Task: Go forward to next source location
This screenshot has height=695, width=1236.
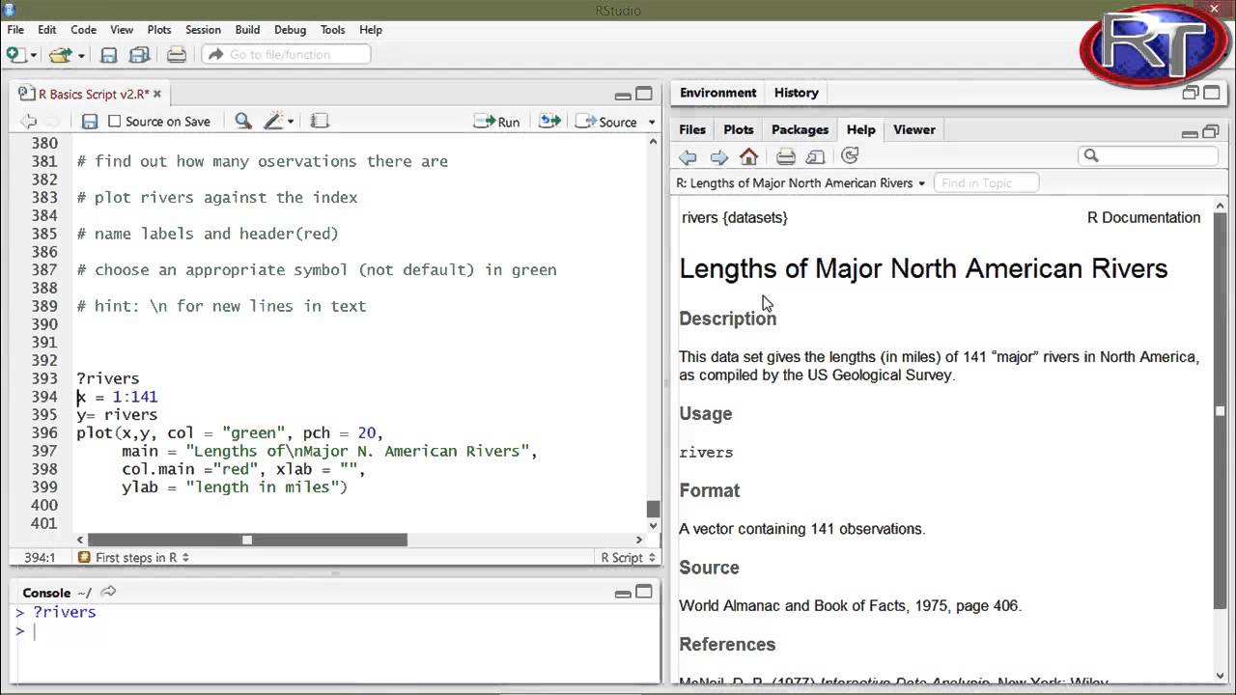Action: click(x=52, y=122)
